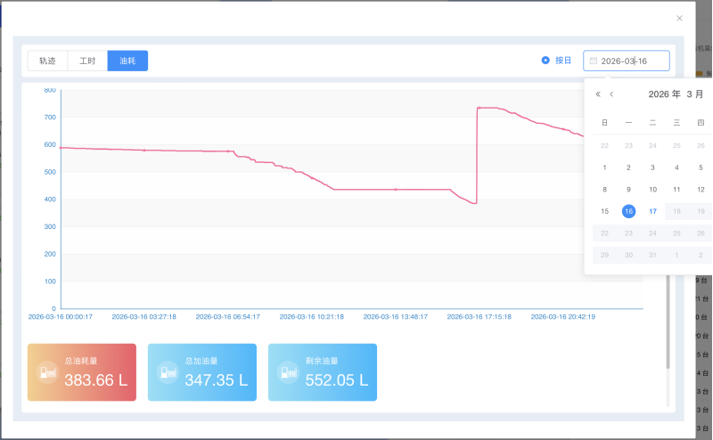The height and width of the screenshot is (440, 713).
Task: Click the calendar icon in date field
Action: tap(594, 61)
